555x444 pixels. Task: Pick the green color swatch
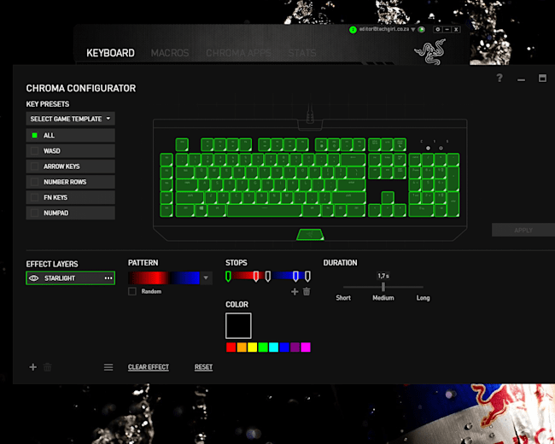click(x=263, y=348)
